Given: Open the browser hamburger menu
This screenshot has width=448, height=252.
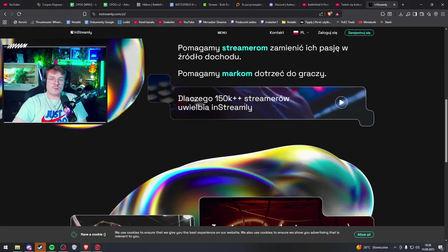Looking at the screenshot, I should click(443, 14).
